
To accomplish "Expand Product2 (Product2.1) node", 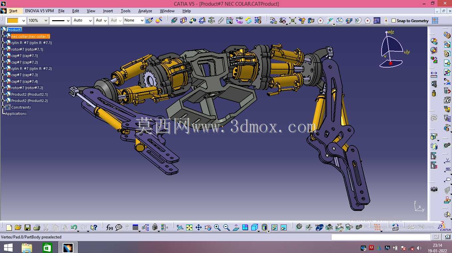I will coord(3,94).
